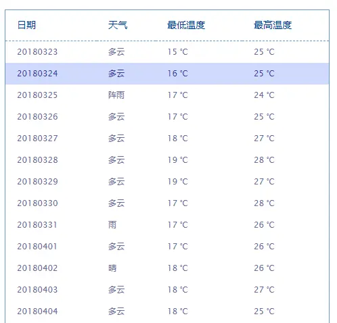Click 26 ℃ high temperature for 20180331

coord(264,225)
